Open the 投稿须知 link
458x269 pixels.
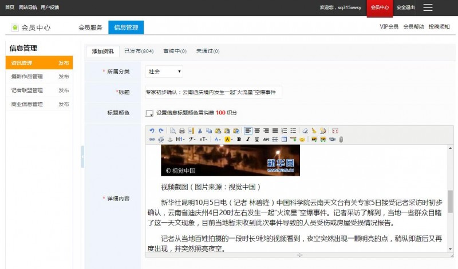[439, 26]
